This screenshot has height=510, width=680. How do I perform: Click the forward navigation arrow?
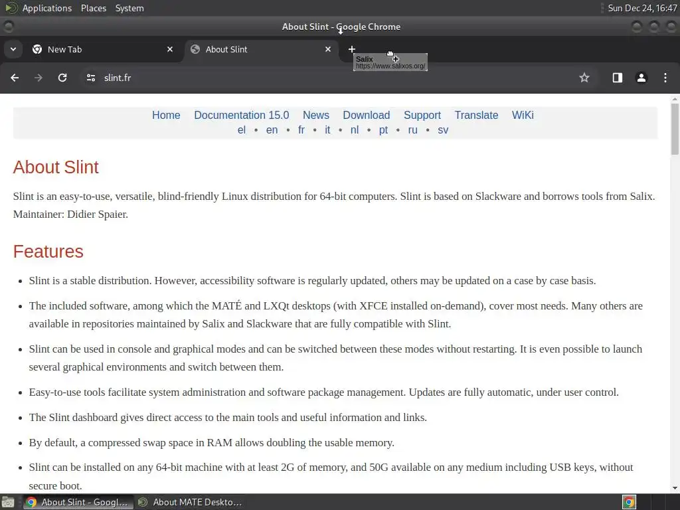click(x=38, y=78)
